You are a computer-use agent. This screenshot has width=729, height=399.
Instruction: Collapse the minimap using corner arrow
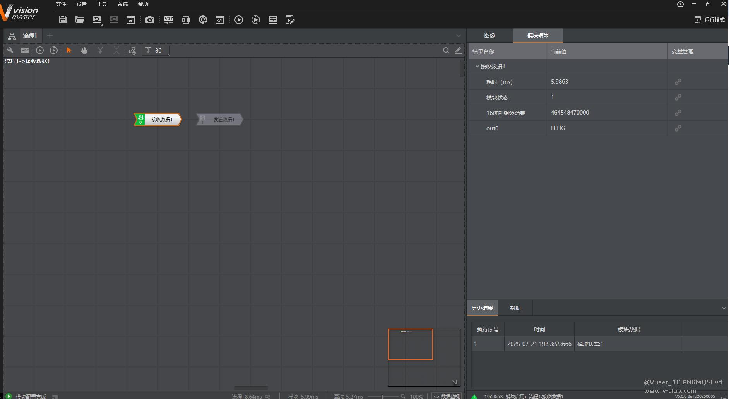click(x=455, y=382)
